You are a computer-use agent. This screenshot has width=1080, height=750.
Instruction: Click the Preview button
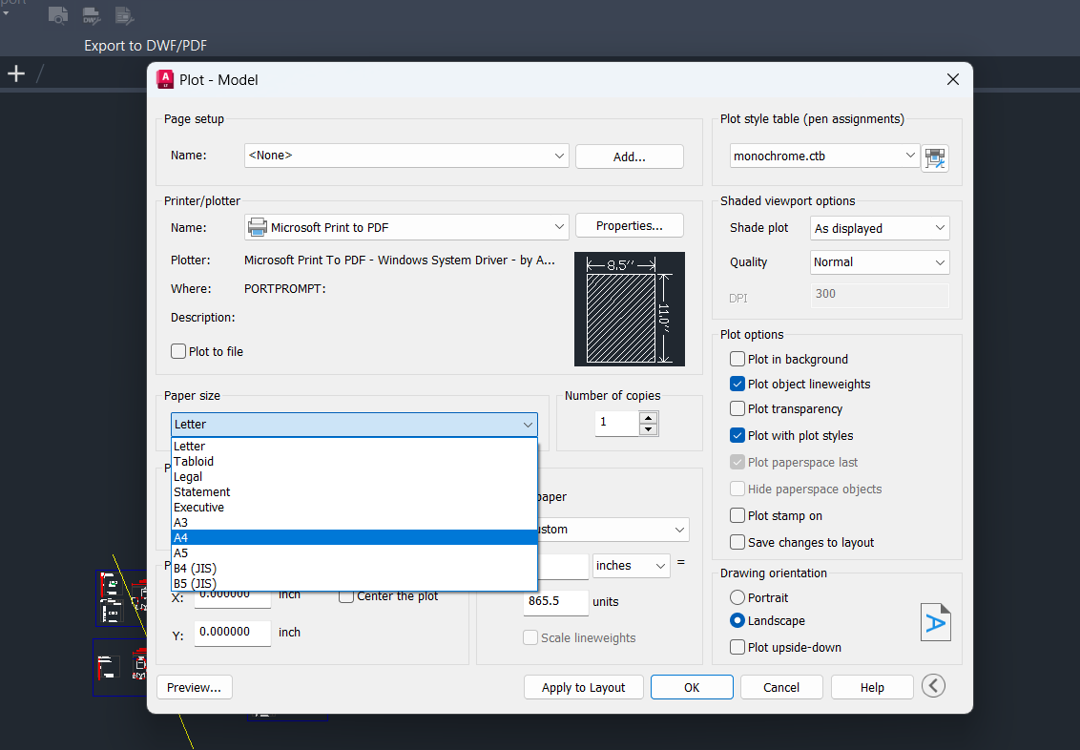[194, 686]
